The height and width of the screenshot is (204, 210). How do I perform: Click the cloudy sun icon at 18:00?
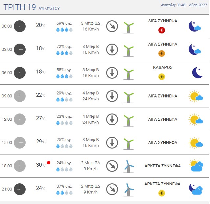pos(196,165)
